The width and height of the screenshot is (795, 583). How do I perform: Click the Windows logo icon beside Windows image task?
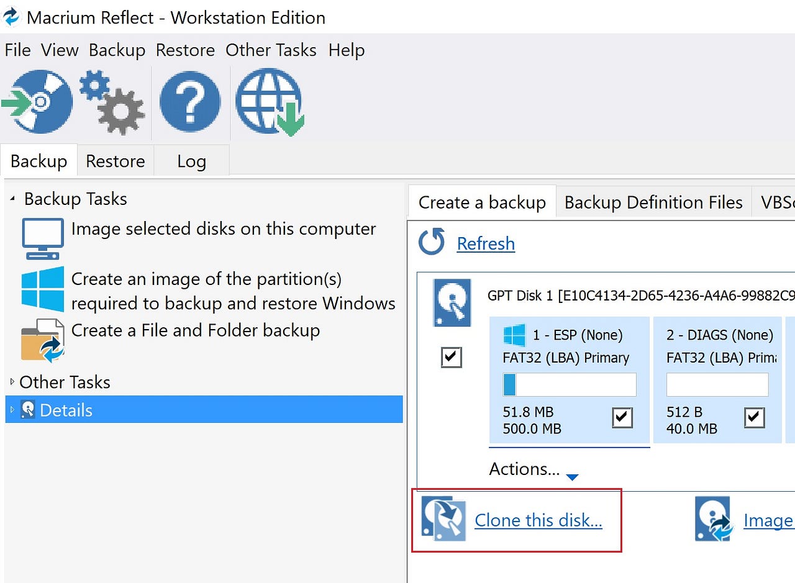click(43, 289)
